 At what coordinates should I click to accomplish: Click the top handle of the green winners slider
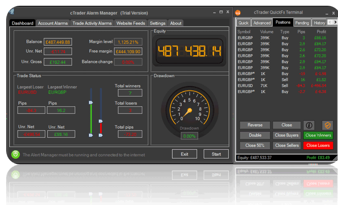tap(91, 102)
